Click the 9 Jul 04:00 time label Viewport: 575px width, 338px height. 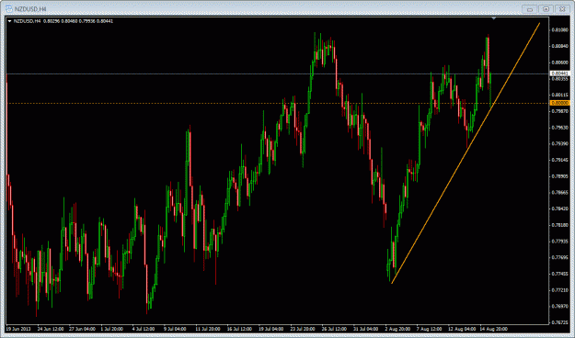(175, 329)
